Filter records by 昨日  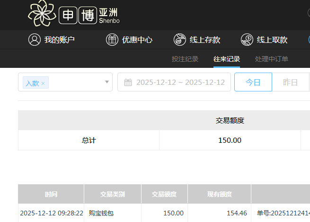click(291, 82)
